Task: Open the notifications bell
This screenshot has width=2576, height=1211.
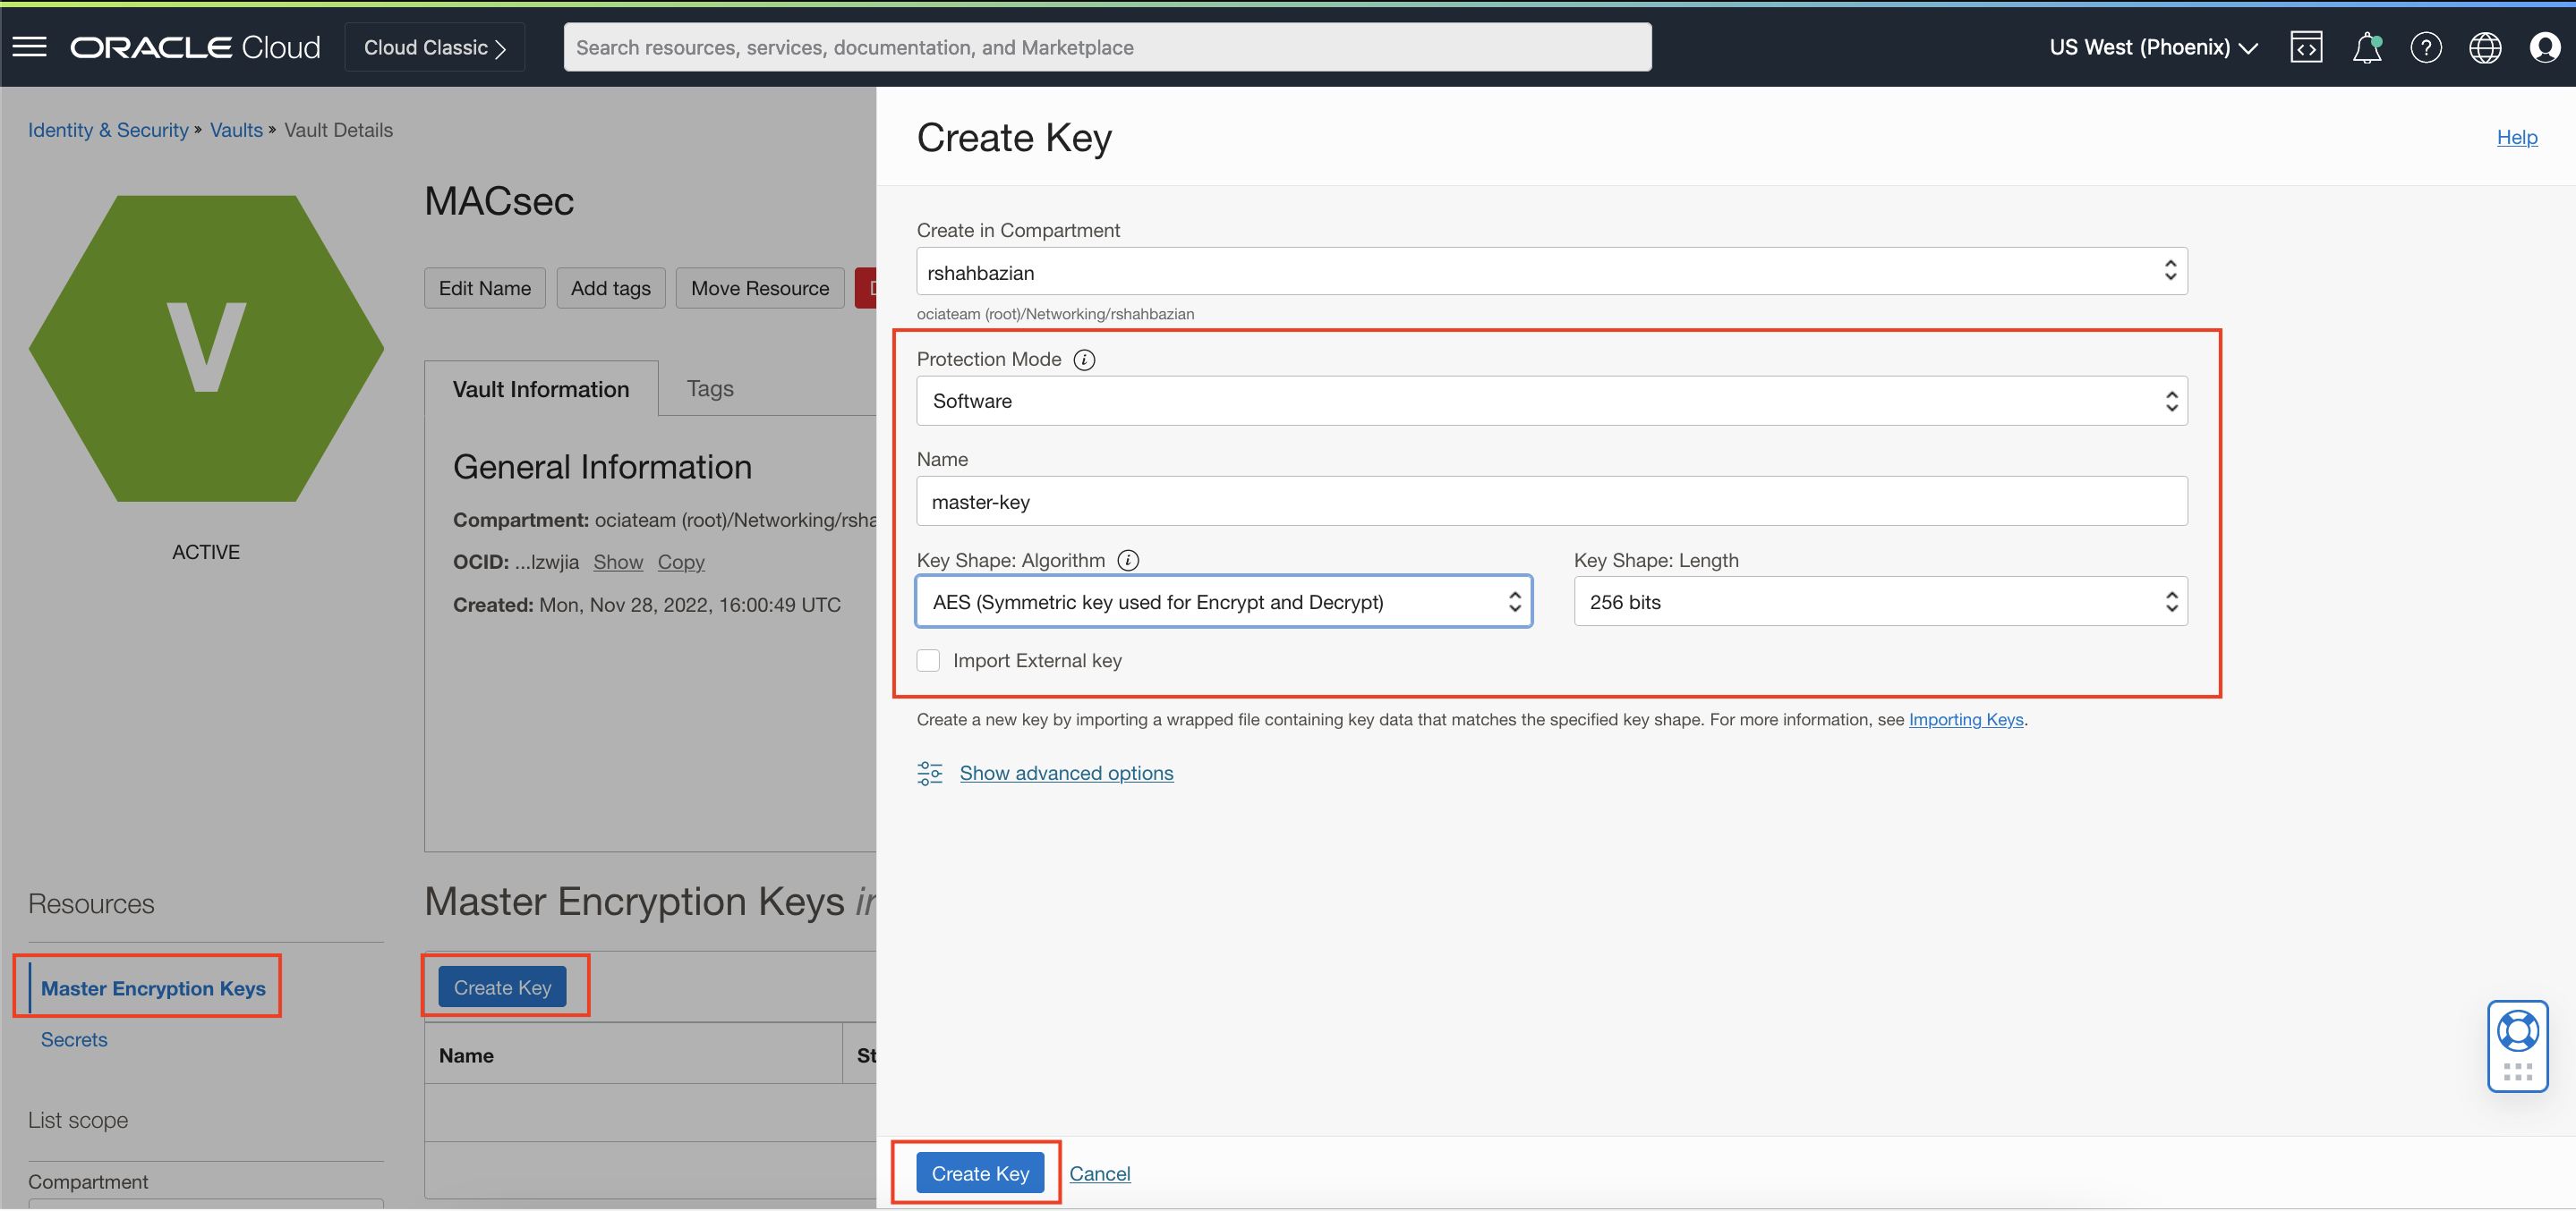Action: 2366,47
